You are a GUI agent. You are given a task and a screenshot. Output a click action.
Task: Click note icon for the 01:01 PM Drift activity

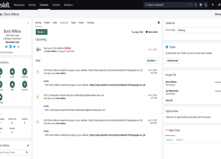click(x=38, y=72)
